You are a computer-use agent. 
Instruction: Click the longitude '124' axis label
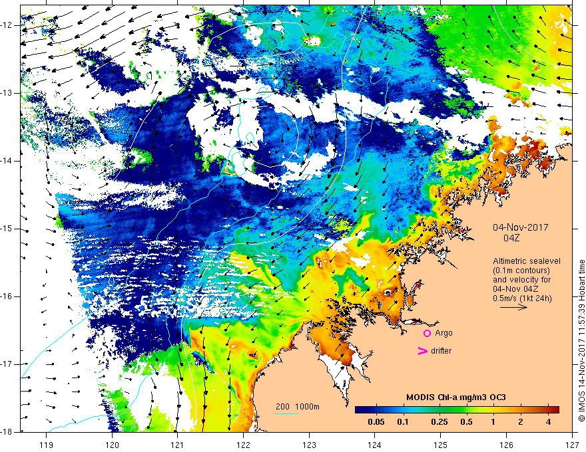(x=375, y=445)
